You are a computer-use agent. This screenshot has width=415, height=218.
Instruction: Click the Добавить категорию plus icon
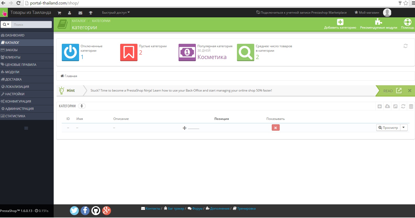click(x=340, y=22)
